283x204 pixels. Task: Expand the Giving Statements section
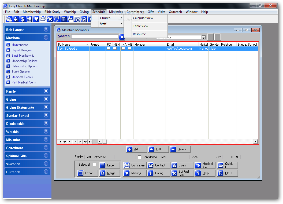[46, 107]
